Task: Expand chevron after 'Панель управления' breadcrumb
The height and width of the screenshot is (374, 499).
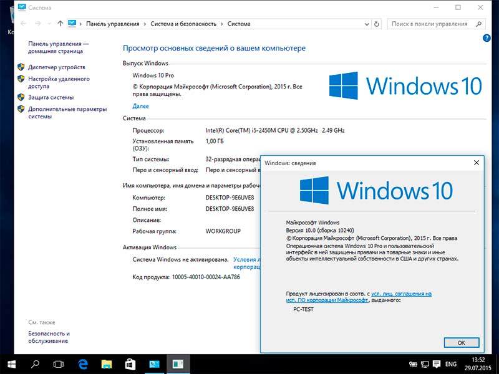Action: click(145, 24)
